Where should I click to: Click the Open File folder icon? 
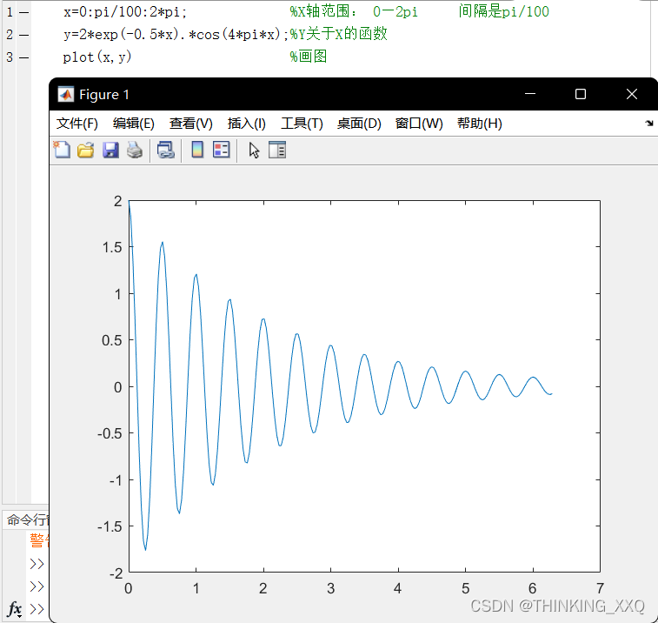[x=86, y=150]
